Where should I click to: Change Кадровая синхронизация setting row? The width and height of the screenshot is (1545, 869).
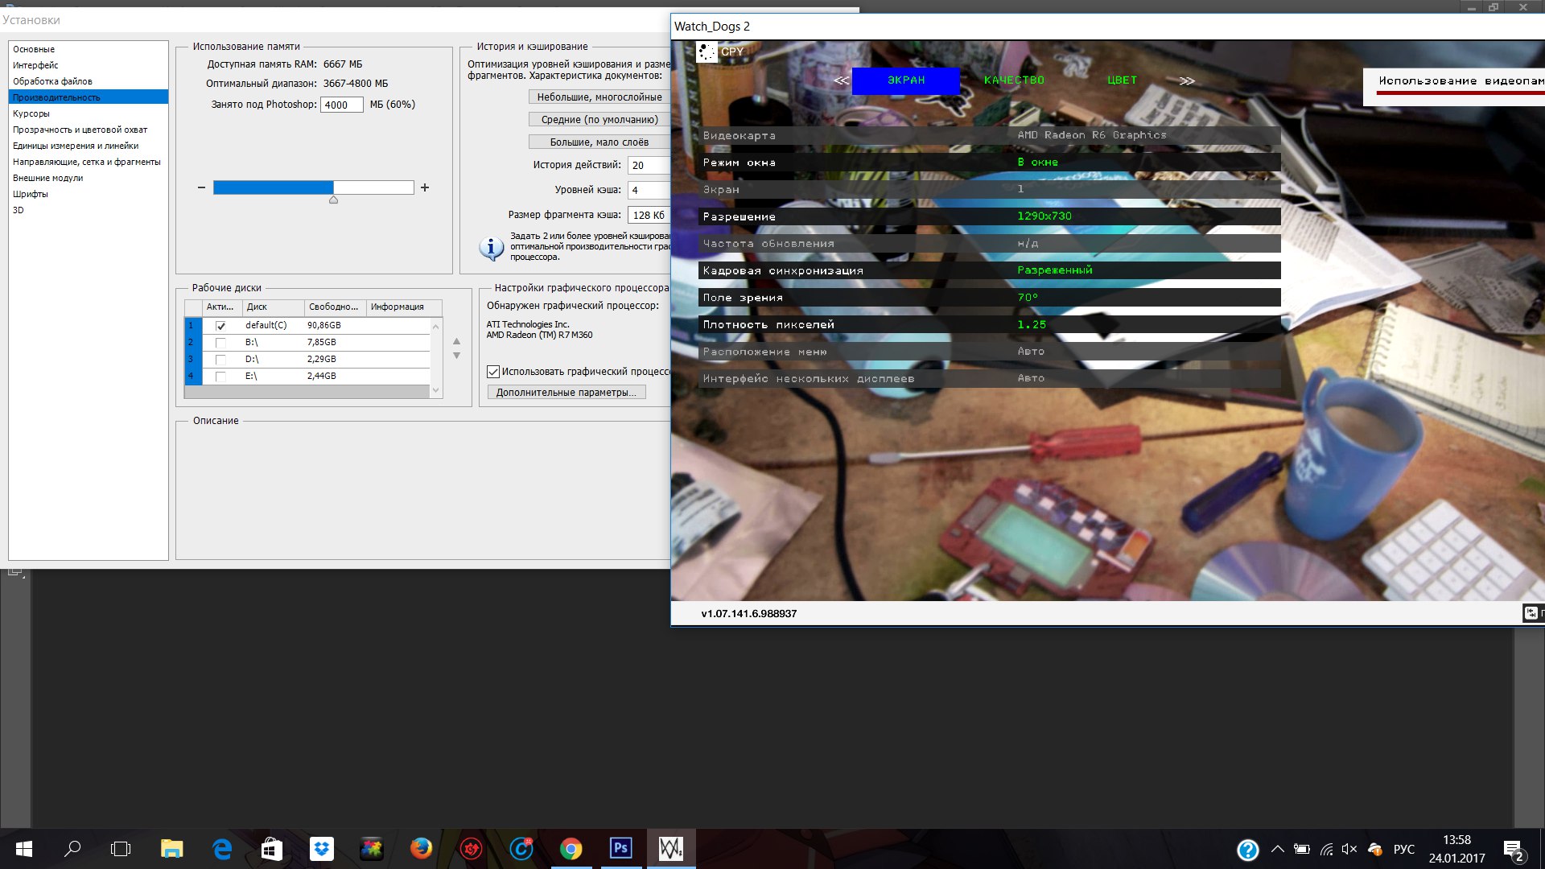990,270
